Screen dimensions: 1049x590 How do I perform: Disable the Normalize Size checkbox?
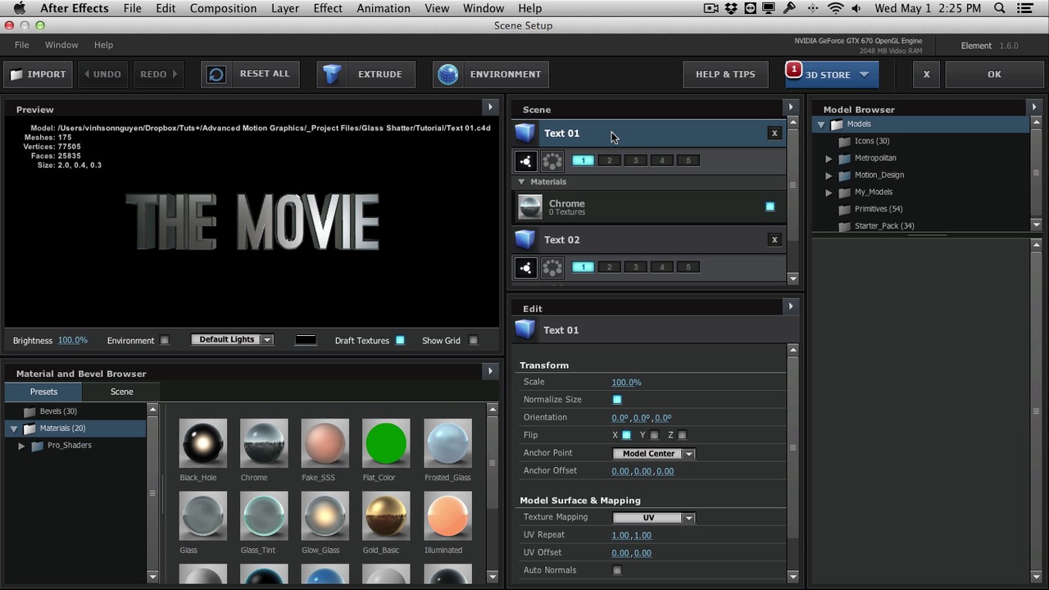click(x=617, y=400)
